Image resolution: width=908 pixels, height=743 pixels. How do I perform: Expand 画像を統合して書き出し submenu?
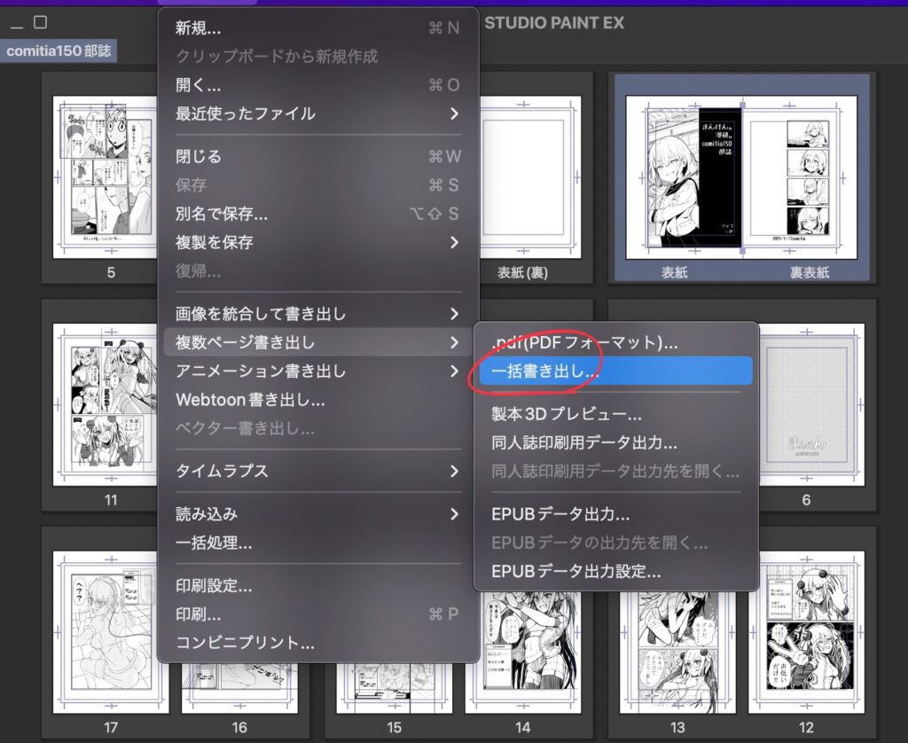click(x=318, y=314)
